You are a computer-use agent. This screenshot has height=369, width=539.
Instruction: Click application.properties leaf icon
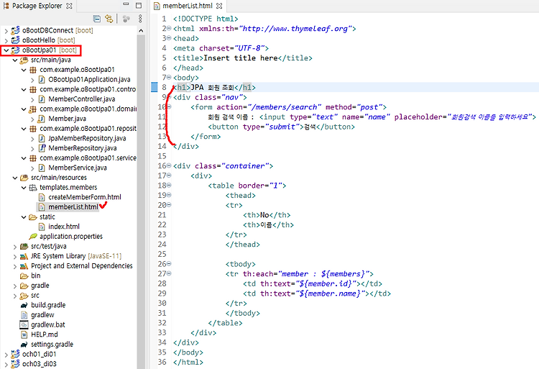coord(33,236)
